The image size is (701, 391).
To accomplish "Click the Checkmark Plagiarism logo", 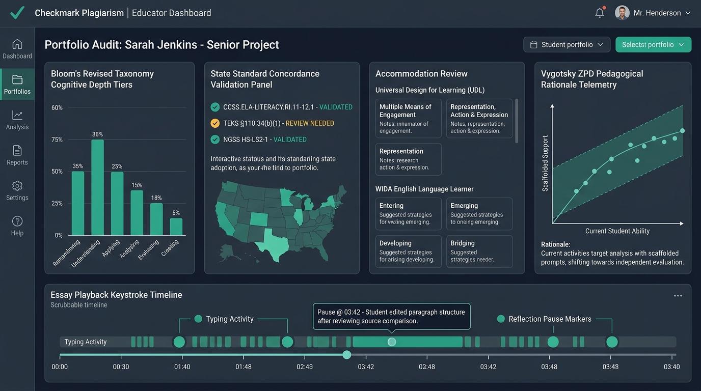I will [17, 13].
